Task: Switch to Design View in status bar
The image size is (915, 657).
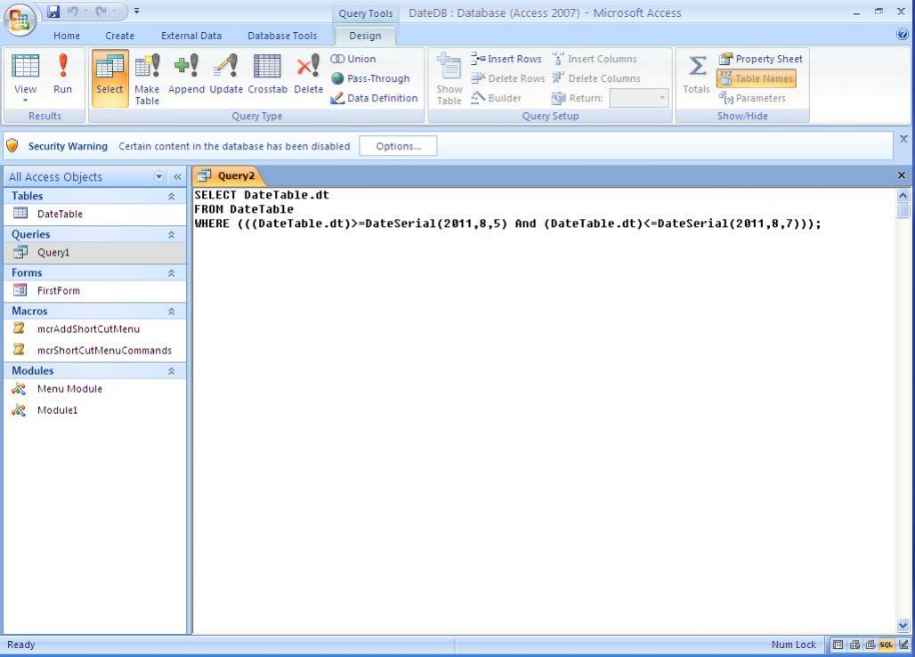Action: (x=903, y=645)
